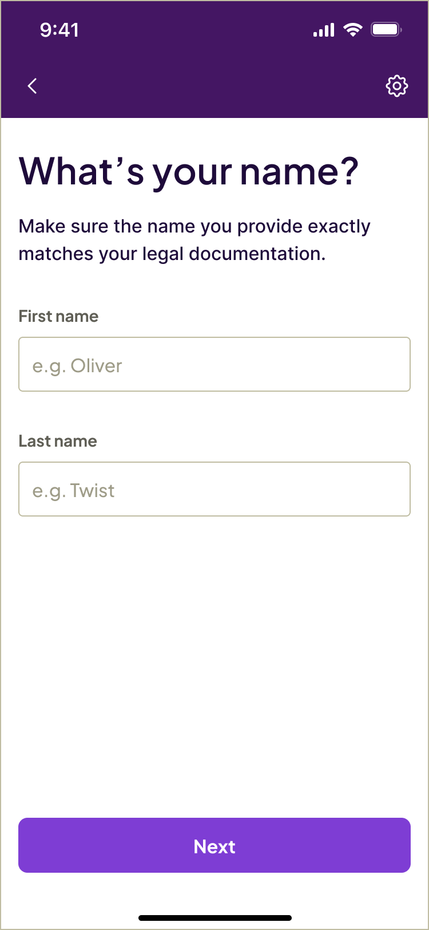Image resolution: width=429 pixels, height=930 pixels.
Task: Tap the Oliver placeholder text field
Action: [x=214, y=364]
